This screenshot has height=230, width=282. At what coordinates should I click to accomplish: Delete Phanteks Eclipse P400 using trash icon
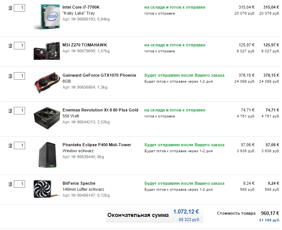click(x=10, y=145)
